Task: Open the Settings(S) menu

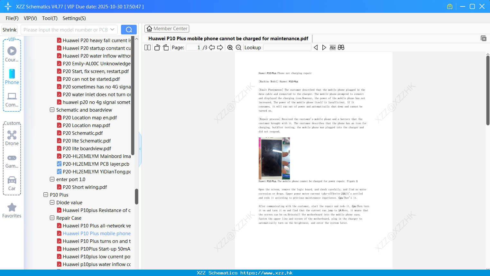Action: pyautogui.click(x=74, y=18)
